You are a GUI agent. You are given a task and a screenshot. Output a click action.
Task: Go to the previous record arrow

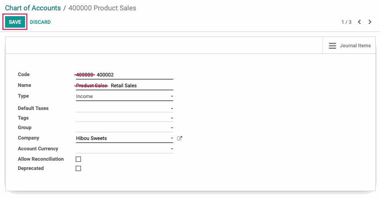[x=360, y=22]
